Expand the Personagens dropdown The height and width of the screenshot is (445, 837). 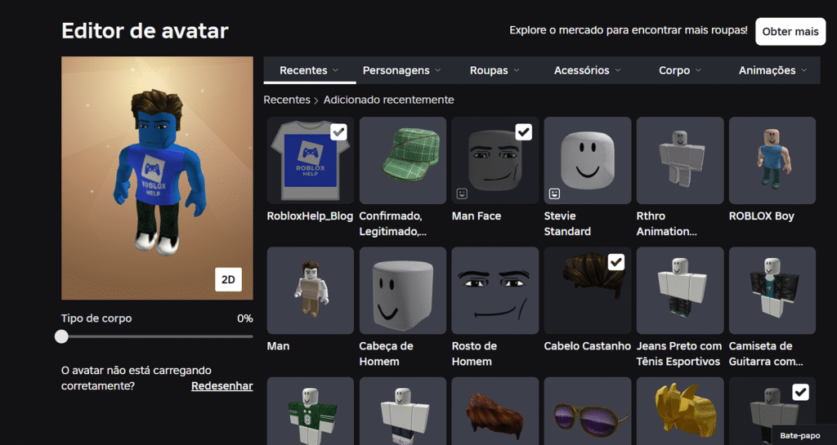click(x=401, y=70)
